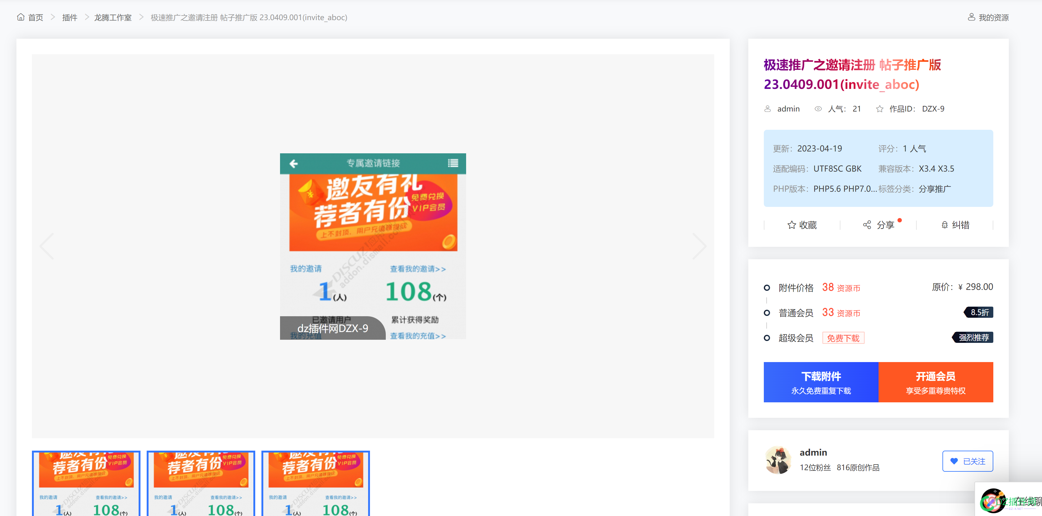
Task: Click the 作品ID DZX-9 text
Action: point(917,109)
